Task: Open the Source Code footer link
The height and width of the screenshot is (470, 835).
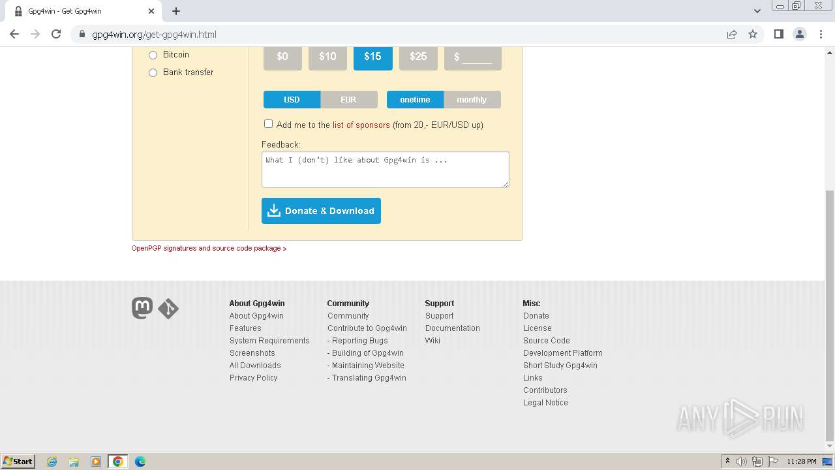Action: tap(547, 341)
